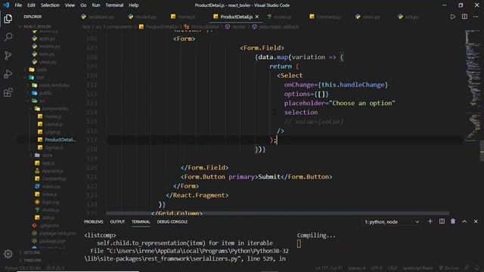Expand the public folder
The height and width of the screenshot is (272, 484).
[x=45, y=93]
